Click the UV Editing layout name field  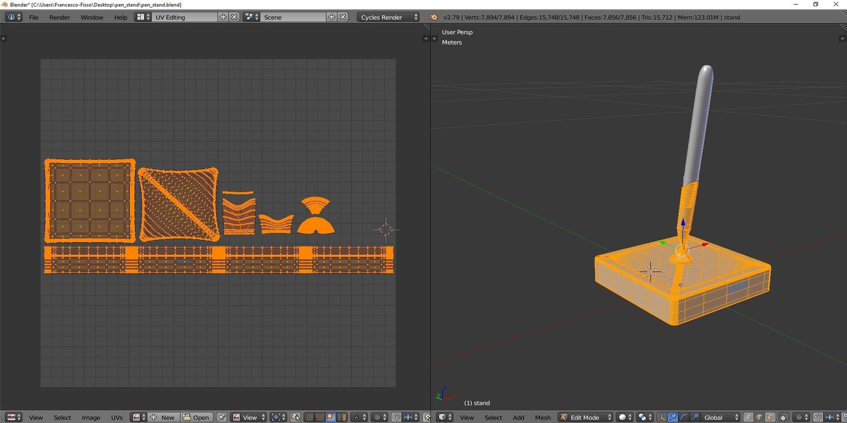pos(185,17)
